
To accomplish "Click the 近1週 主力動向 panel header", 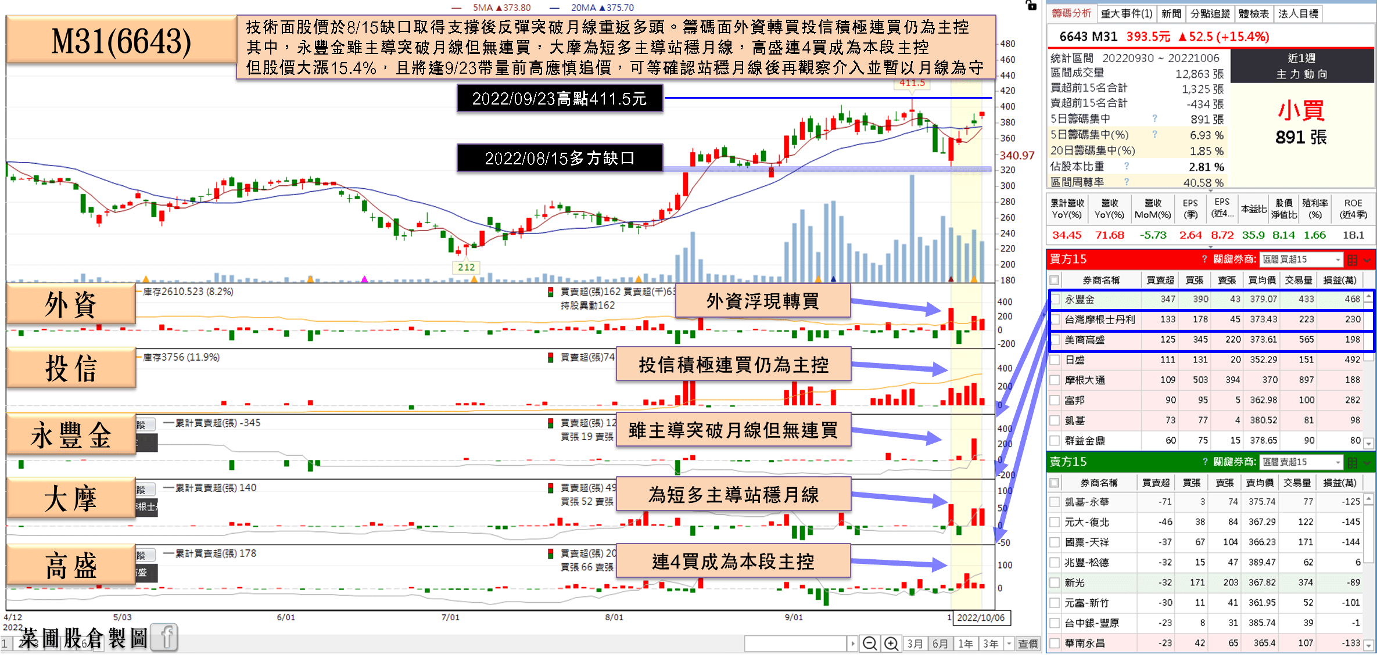I will click(1301, 66).
